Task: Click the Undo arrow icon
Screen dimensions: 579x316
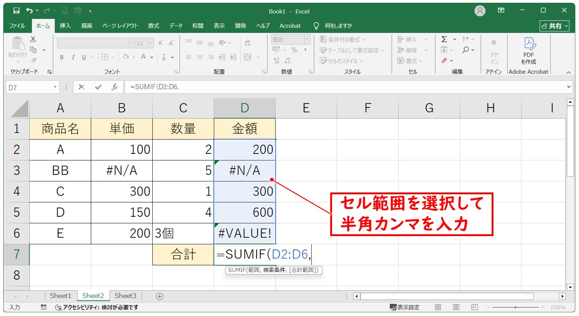Action: 30,11
